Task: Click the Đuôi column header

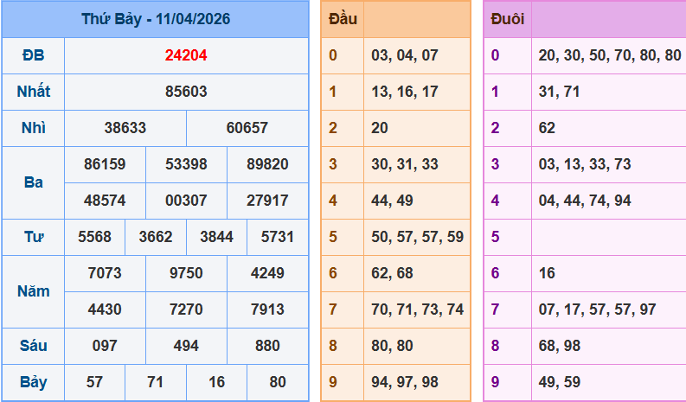Action: pos(507,19)
